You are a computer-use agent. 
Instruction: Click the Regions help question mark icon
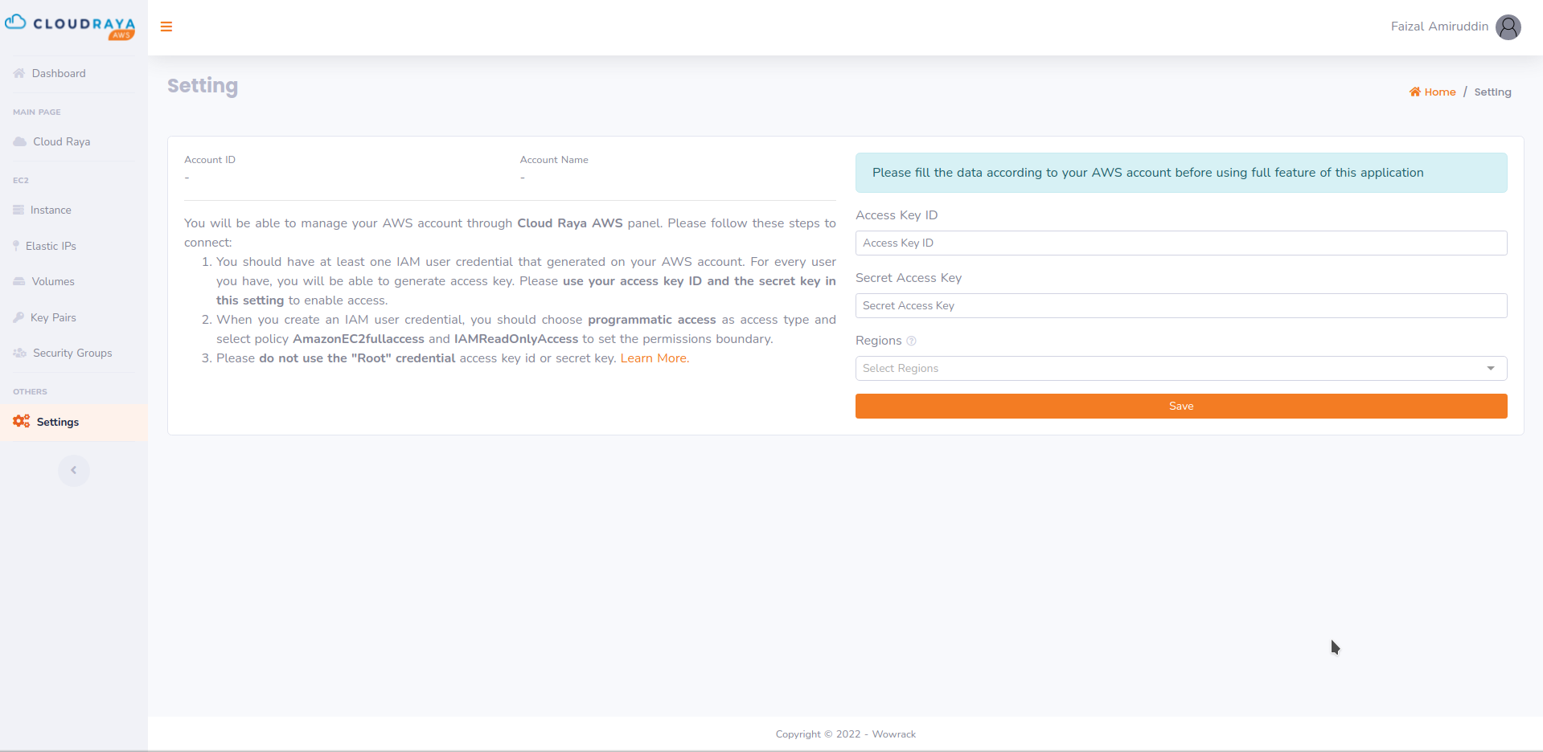pos(911,341)
